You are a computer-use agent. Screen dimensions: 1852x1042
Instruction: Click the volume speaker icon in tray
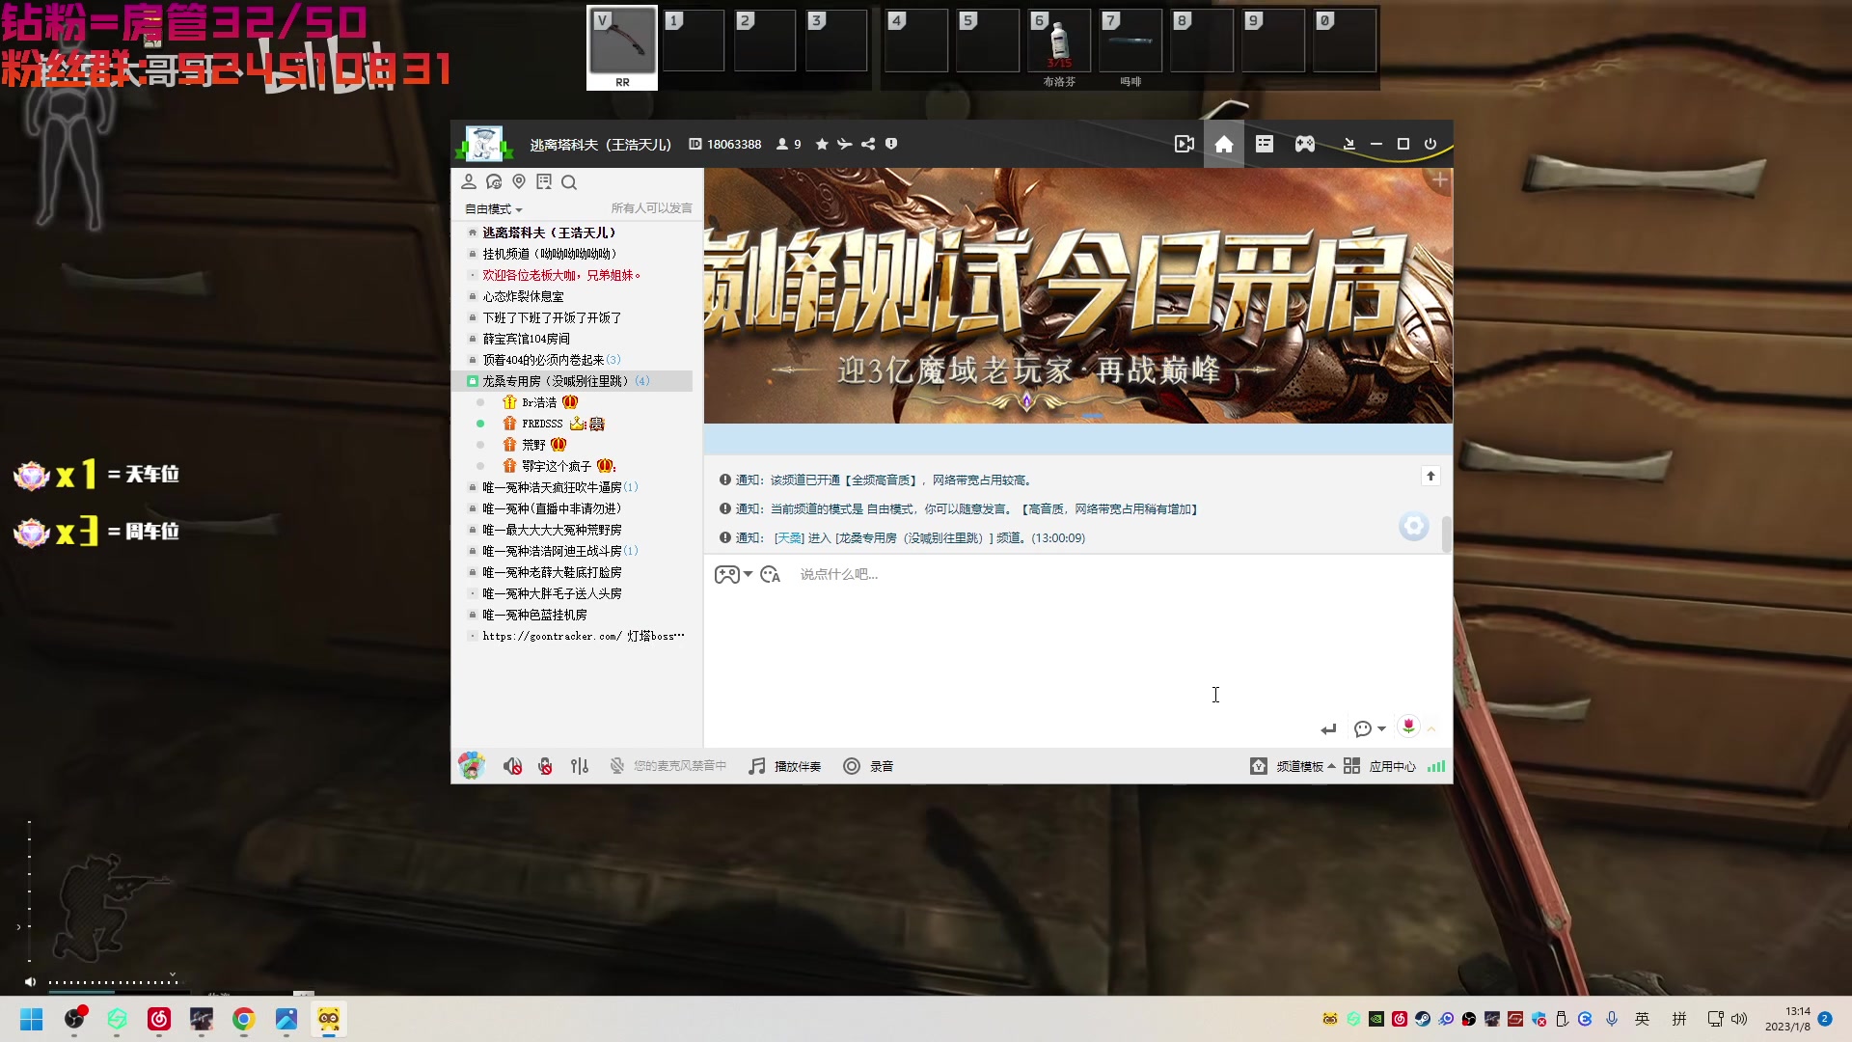coord(1739,1019)
